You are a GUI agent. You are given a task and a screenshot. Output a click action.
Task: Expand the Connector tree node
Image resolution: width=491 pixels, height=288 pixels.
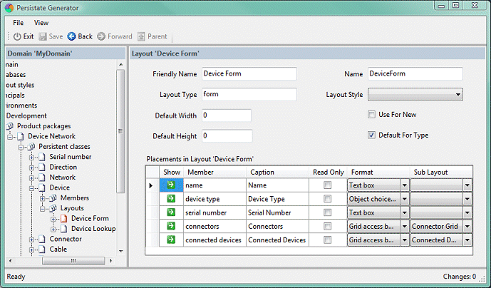pos(31,240)
